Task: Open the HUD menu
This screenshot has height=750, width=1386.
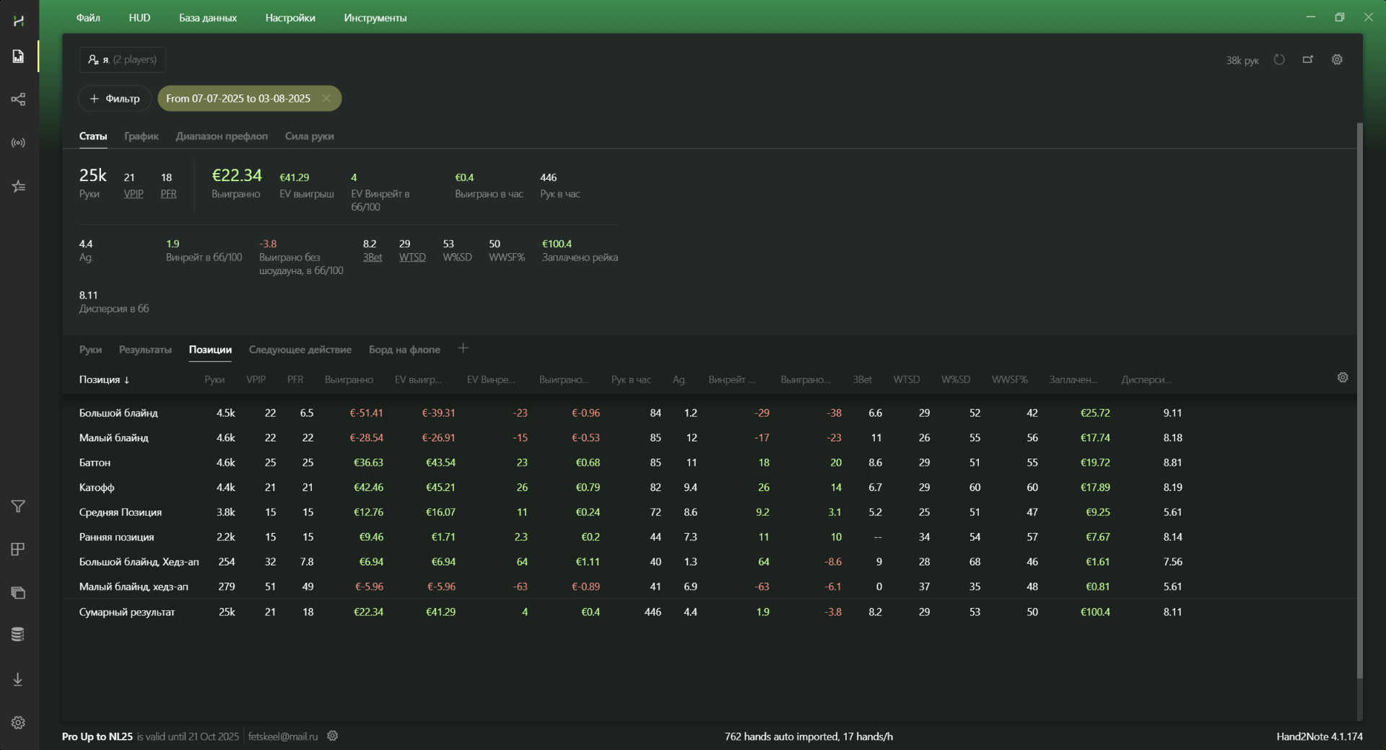Action: coord(139,18)
